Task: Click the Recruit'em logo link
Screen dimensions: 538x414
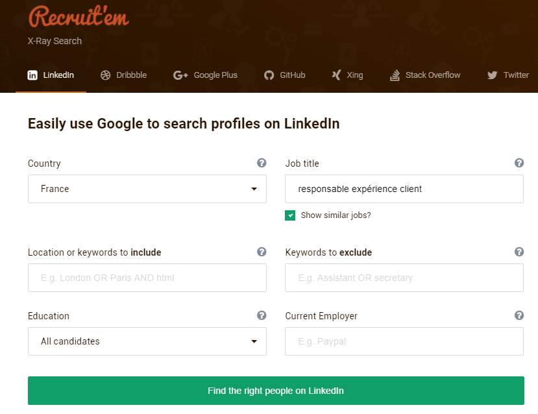Action: [x=79, y=16]
